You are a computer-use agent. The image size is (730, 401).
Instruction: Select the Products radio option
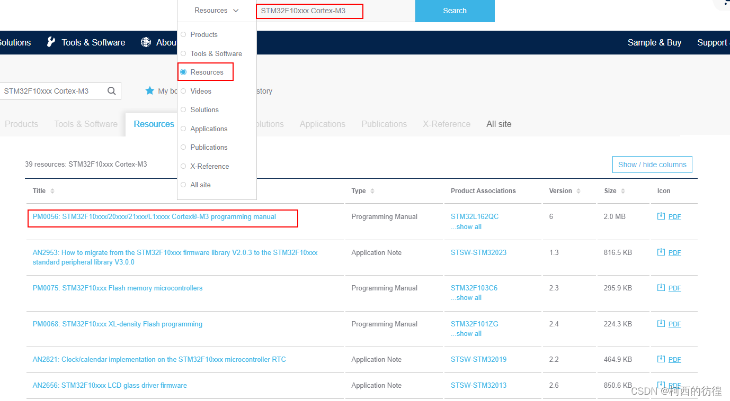184,34
